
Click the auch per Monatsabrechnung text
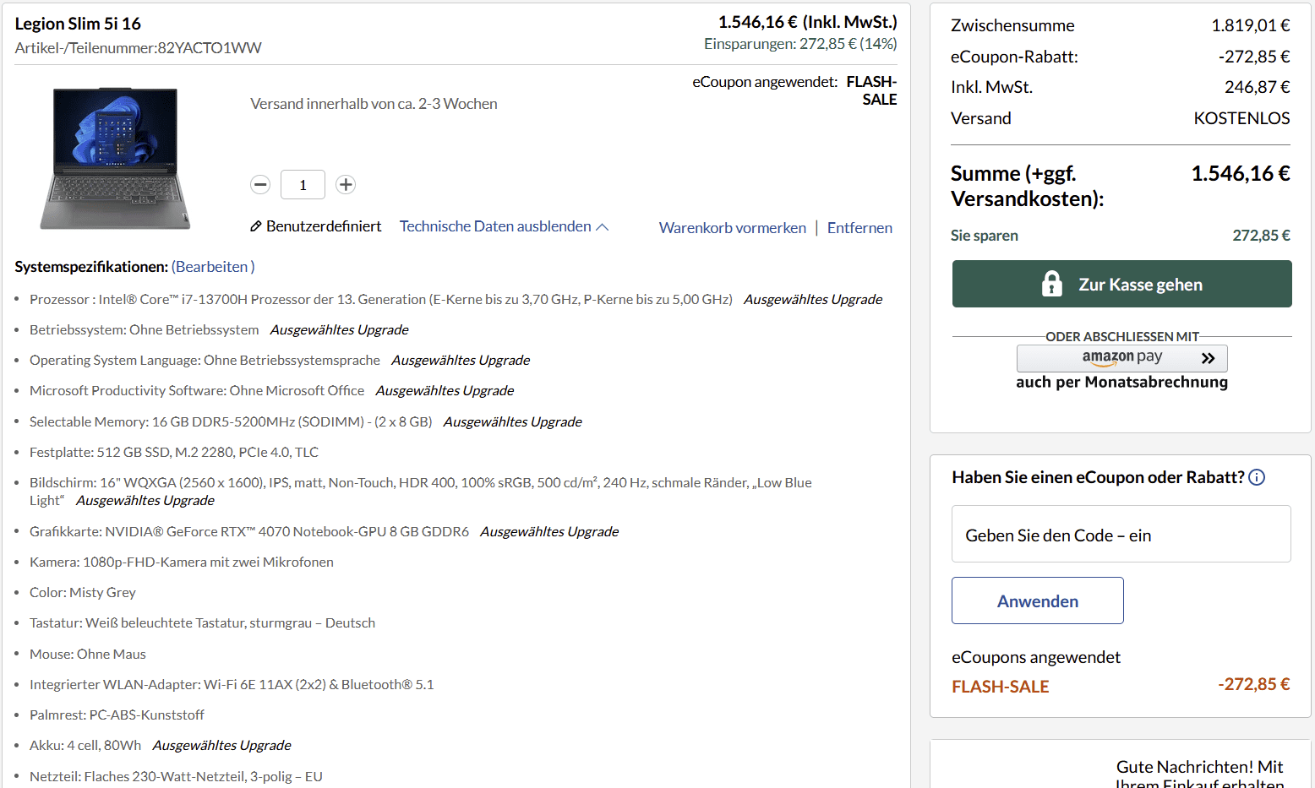(x=1121, y=383)
